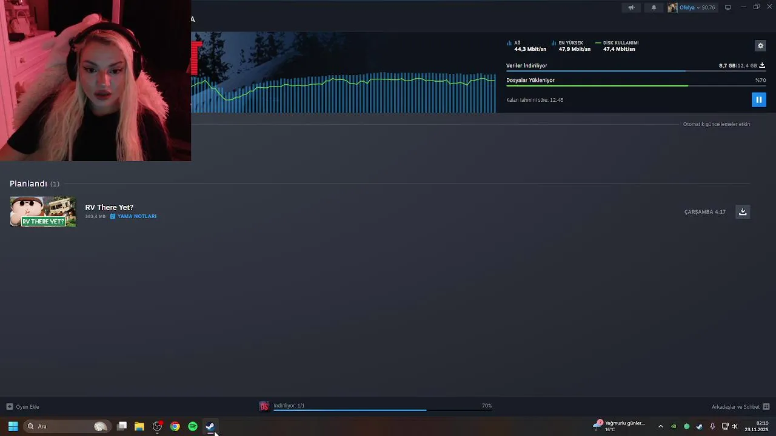Click the 8,7 GB/12,4 GB download size
This screenshot has height=436, width=776.
coord(738,65)
